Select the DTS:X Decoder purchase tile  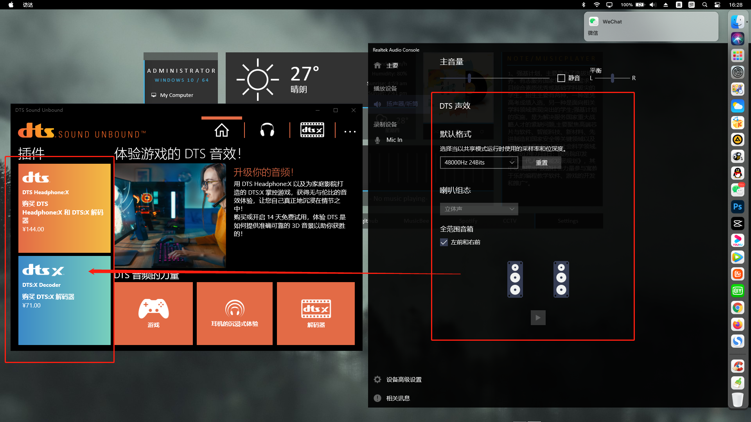pos(65,300)
